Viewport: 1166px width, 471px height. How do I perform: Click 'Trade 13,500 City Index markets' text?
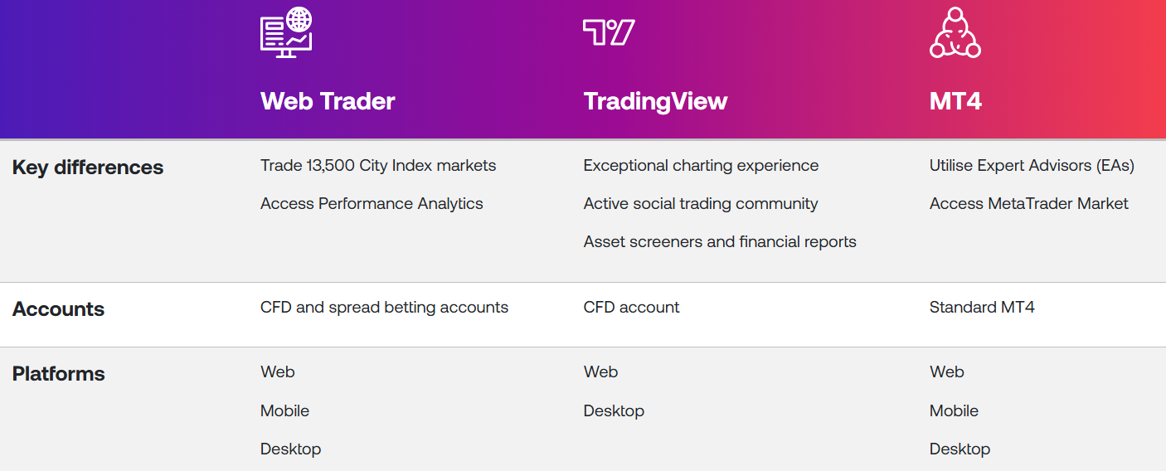tap(378, 166)
